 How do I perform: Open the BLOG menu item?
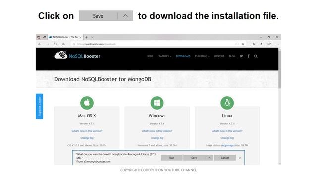tap(232, 56)
